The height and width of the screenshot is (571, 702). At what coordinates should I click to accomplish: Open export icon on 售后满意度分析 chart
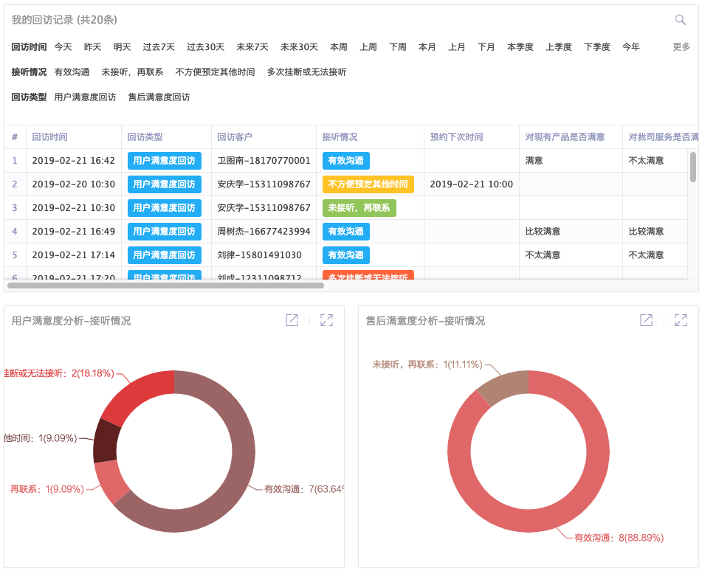(646, 320)
